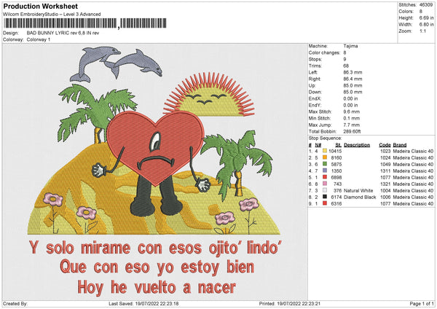Click the 'Created By:' footer label

(15, 303)
